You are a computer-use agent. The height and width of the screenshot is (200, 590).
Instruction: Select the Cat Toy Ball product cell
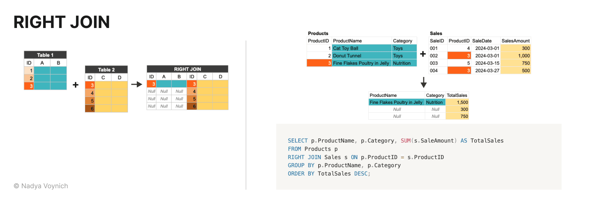(x=361, y=48)
